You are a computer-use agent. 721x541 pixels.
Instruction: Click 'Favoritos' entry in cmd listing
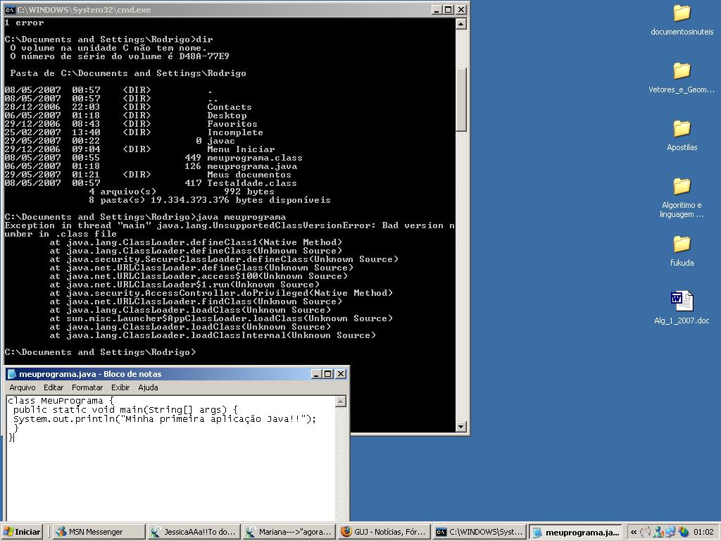pyautogui.click(x=232, y=124)
